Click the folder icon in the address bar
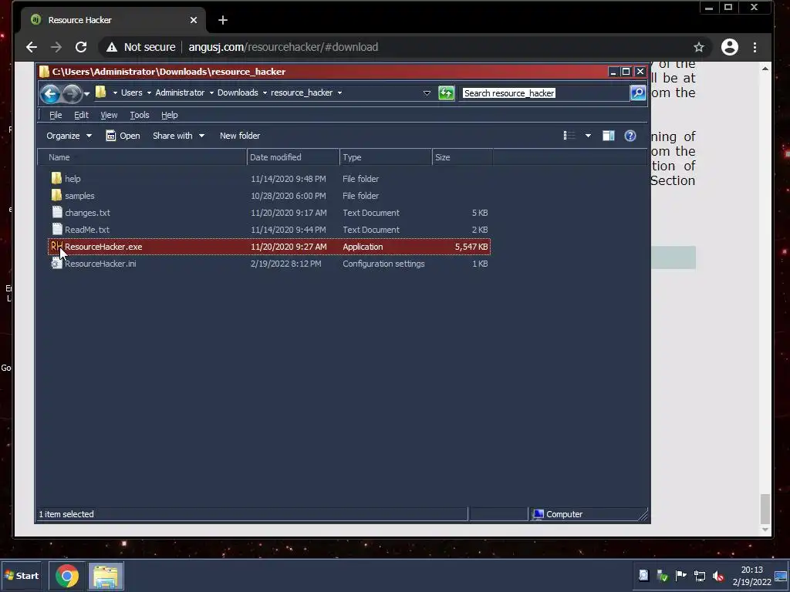Screen dimensions: 790x592 (101, 92)
